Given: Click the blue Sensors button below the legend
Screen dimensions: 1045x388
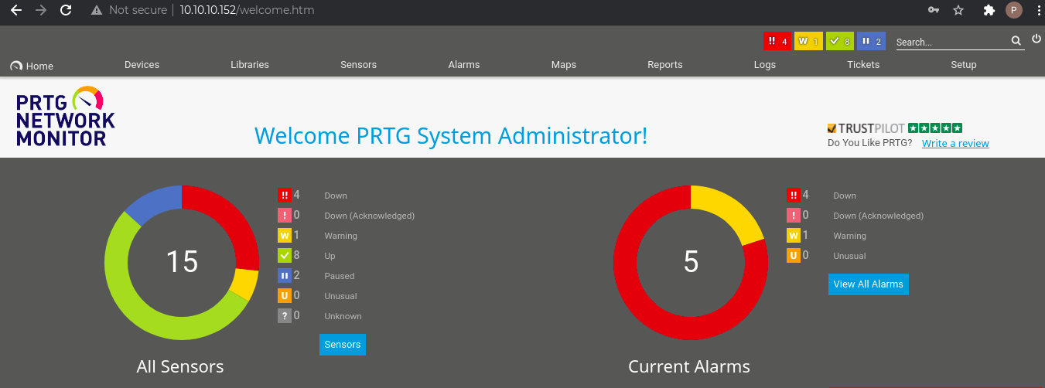Looking at the screenshot, I should [x=343, y=345].
